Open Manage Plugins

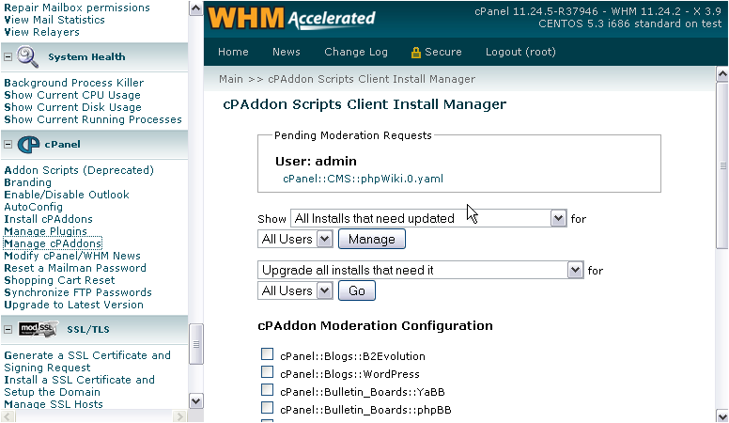45,231
